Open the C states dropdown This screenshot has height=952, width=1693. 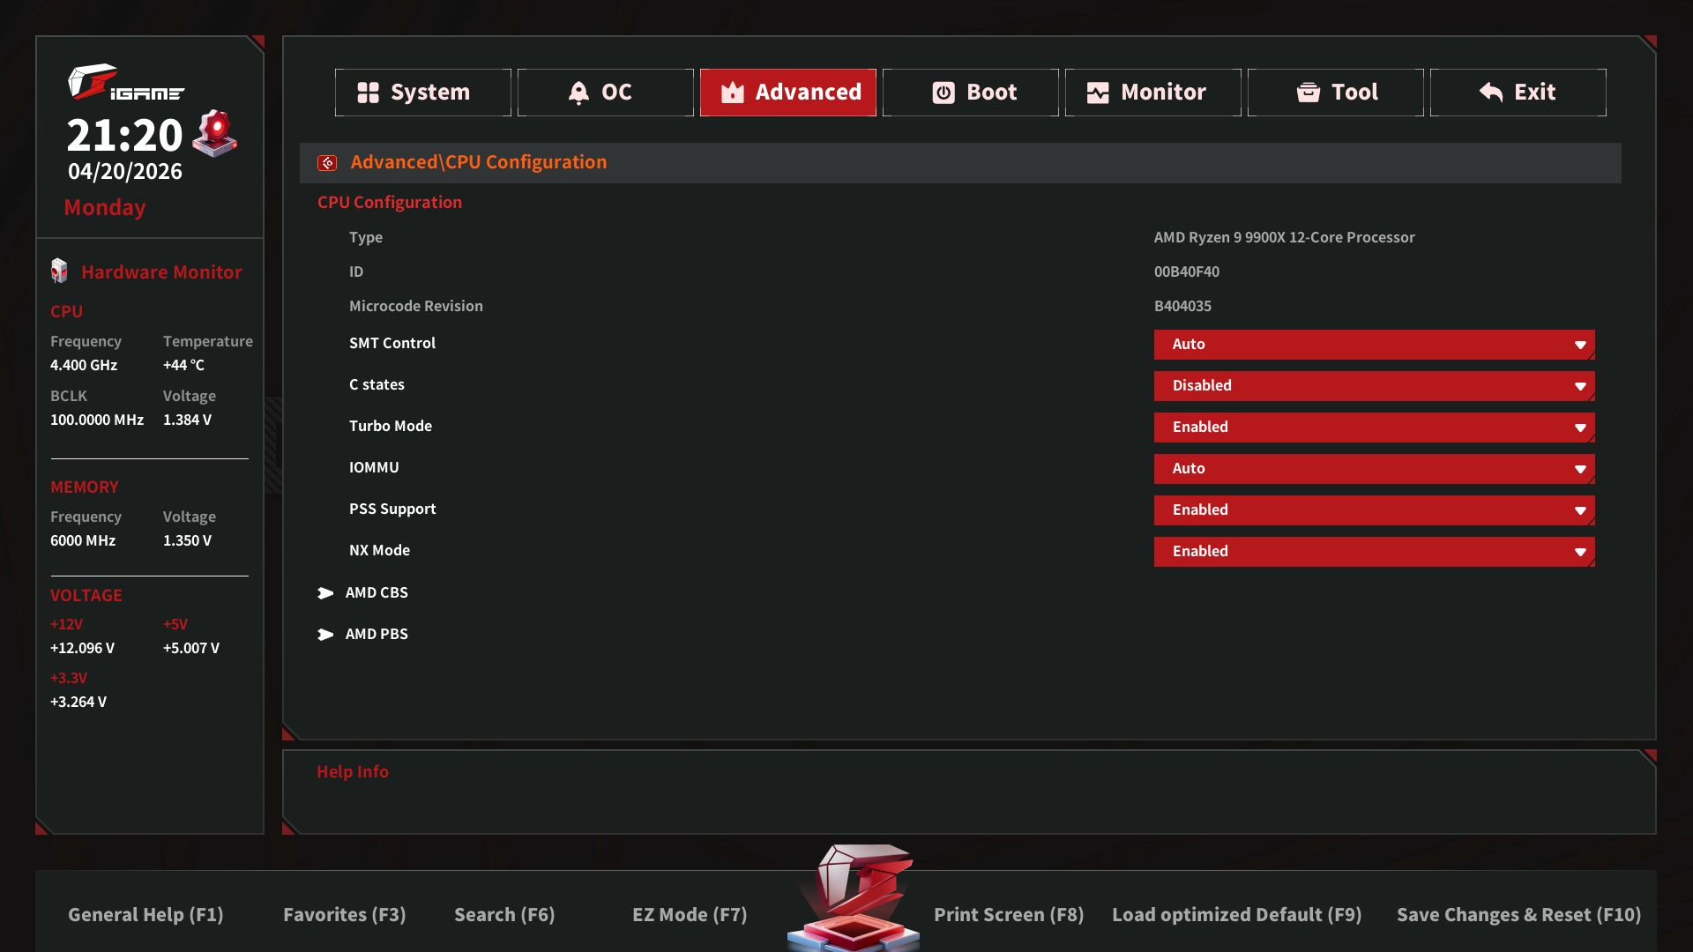[1375, 386]
